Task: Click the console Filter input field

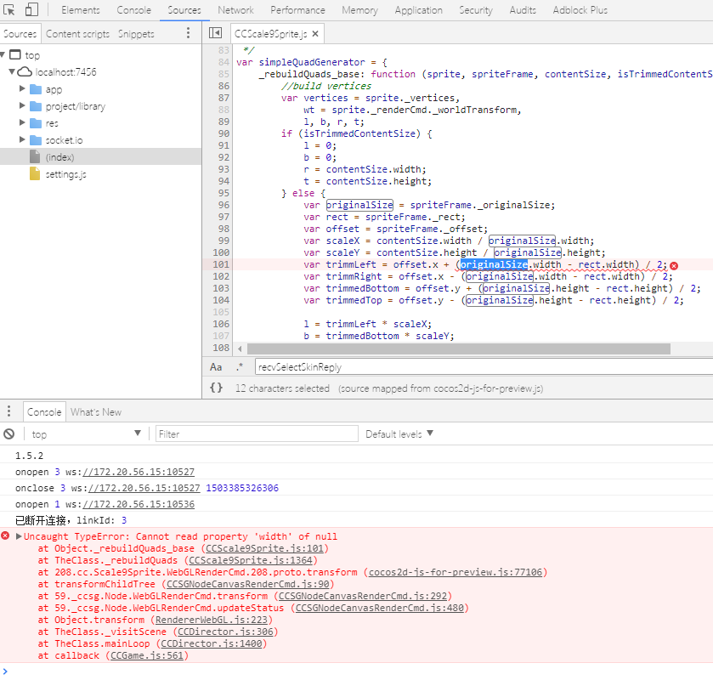Action: tap(257, 433)
